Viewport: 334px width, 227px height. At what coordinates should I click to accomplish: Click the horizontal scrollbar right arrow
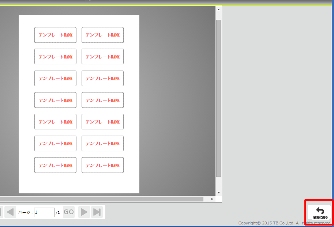pyautogui.click(x=212, y=199)
